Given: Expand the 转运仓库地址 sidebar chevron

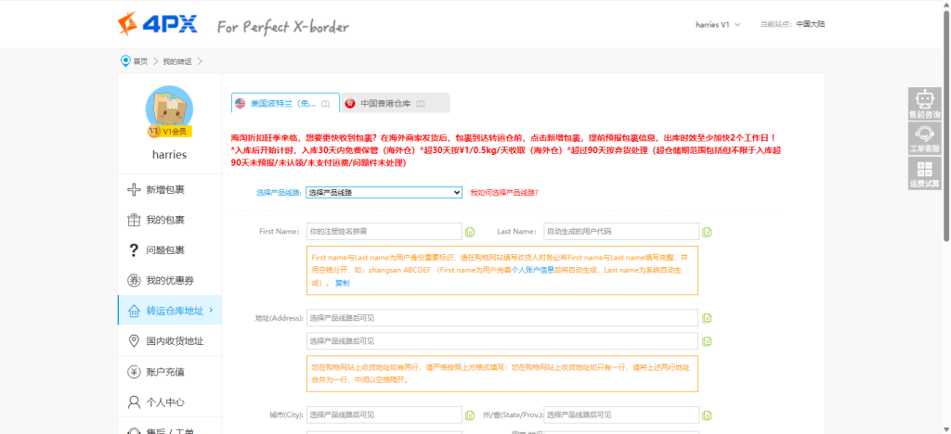Looking at the screenshot, I should pyautogui.click(x=212, y=310).
